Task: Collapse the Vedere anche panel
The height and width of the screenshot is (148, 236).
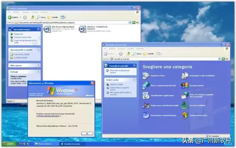Action: point(134,80)
